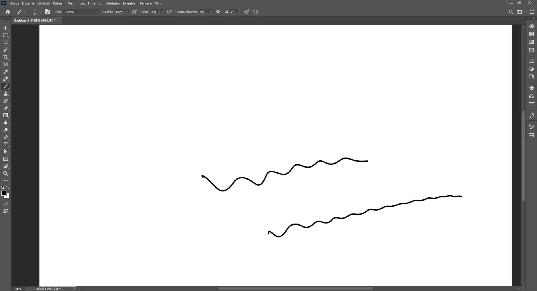Select the Rectangle shape tool

point(6,159)
